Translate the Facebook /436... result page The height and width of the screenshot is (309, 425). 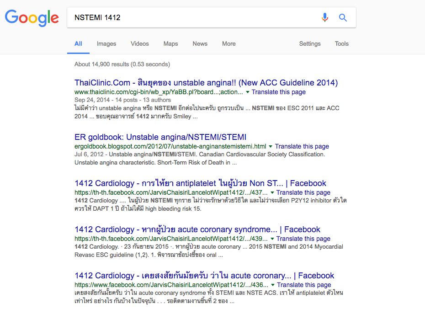coord(304,285)
